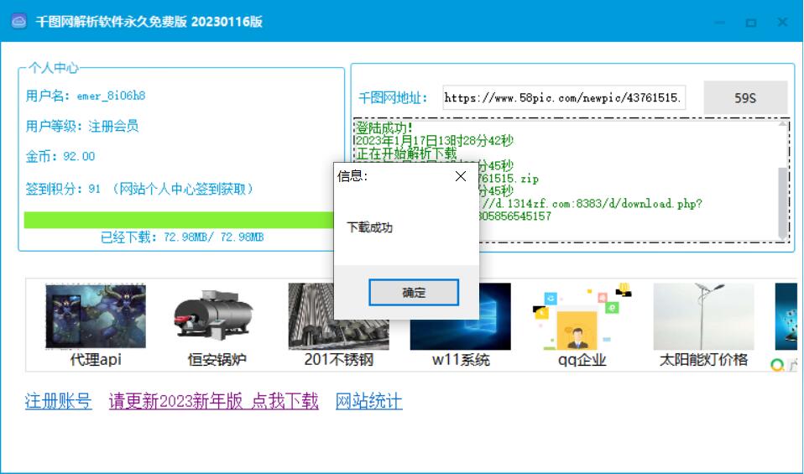
Task: Click the green circular icon beside ads
Action: tap(777, 365)
